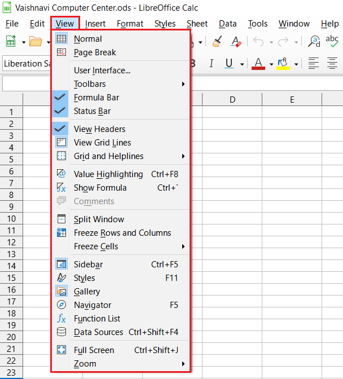The image size is (343, 379).
Task: Toggle the Sidebar from View menu
Action: point(121,265)
